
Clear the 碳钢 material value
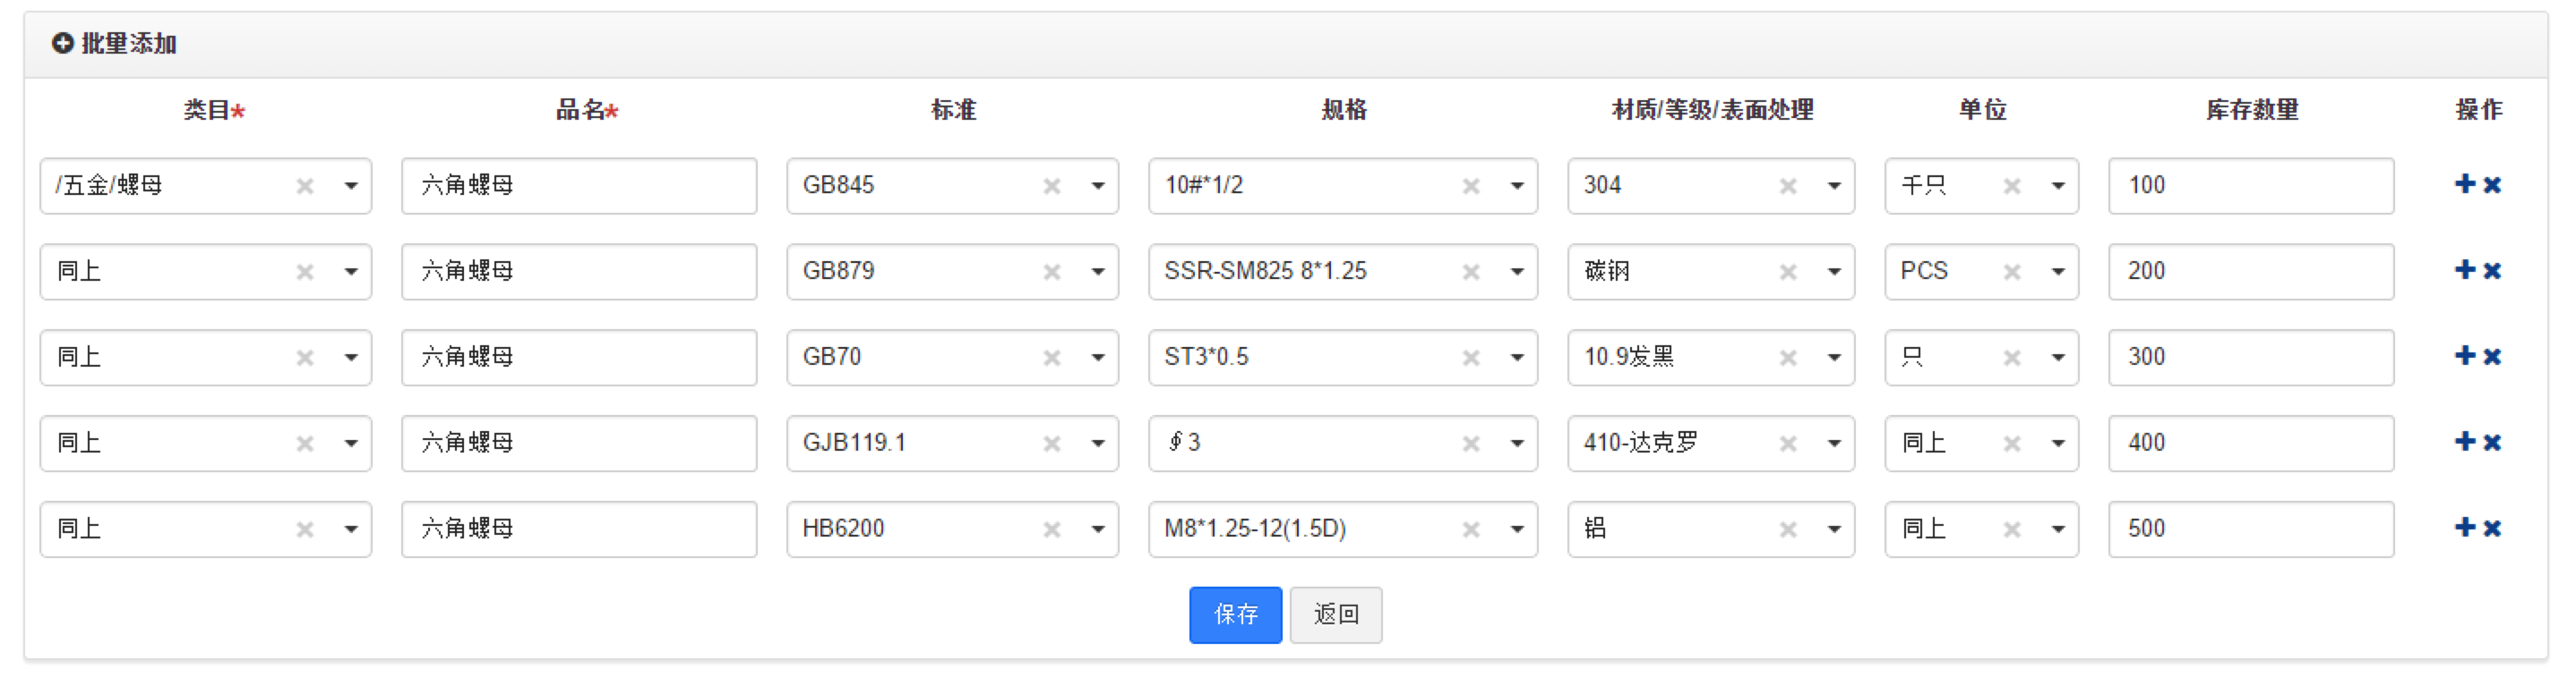tap(1788, 272)
